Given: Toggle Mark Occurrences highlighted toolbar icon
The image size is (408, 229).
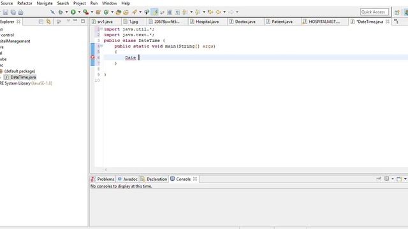Looking at the screenshot, I should click(x=155, y=12).
